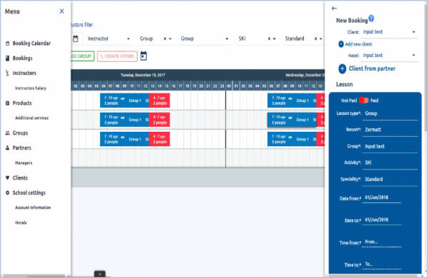Open the SKI activity filter dropdown
This screenshot has width=428, height=278.
pos(257,38)
